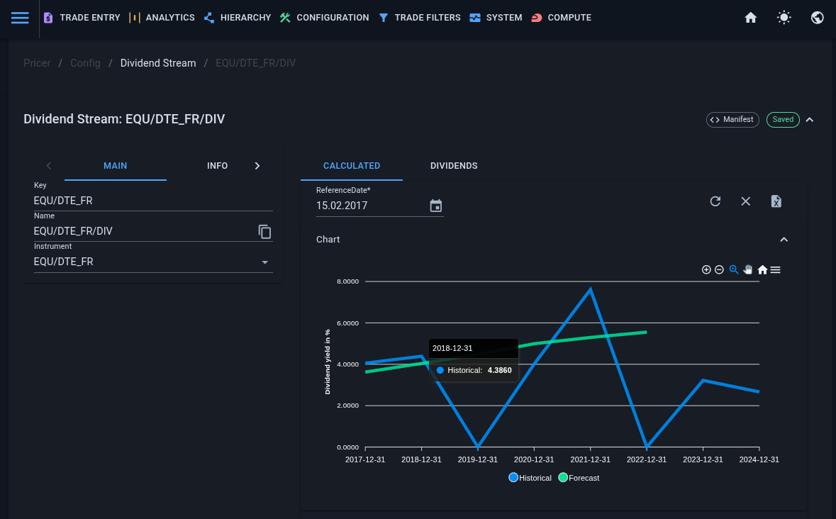836x519 pixels.
Task: Open the Trade Filters menu
Action: 428,18
